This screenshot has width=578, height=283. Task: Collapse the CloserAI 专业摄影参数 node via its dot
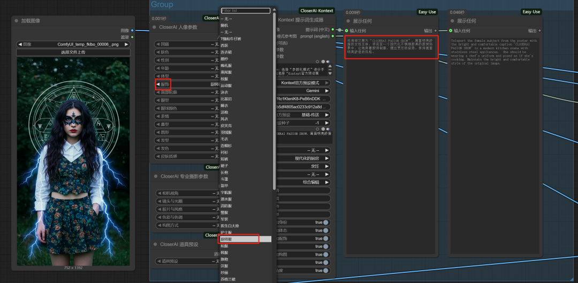click(156, 177)
